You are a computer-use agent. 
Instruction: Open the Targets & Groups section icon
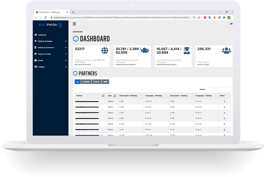36,54
